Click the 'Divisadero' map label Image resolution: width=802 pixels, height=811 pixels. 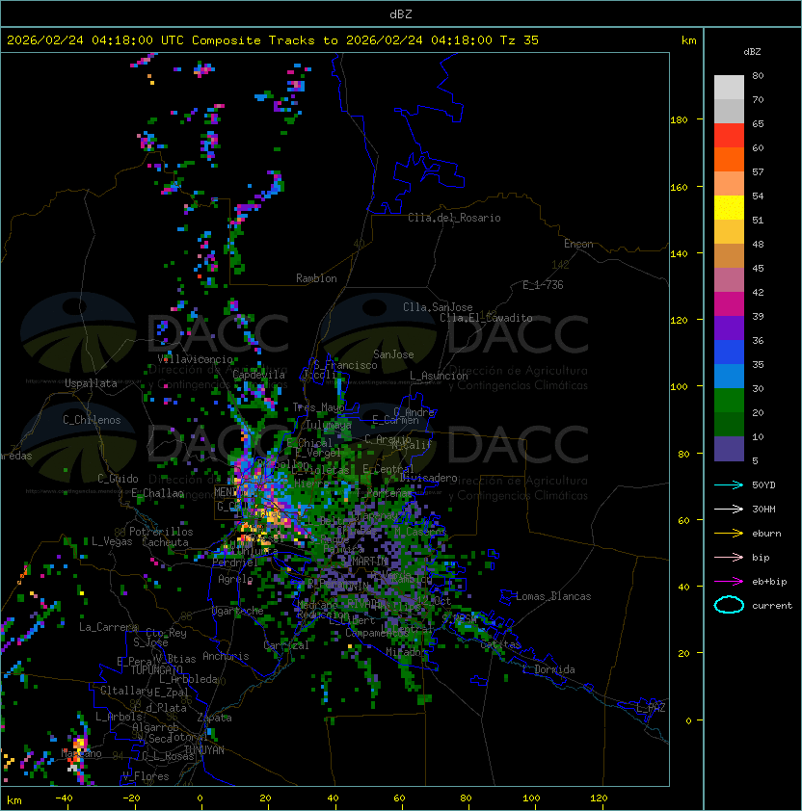pyautogui.click(x=428, y=478)
